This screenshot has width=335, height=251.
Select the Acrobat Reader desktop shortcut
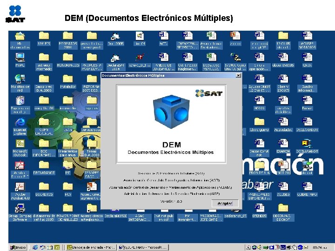point(20,169)
